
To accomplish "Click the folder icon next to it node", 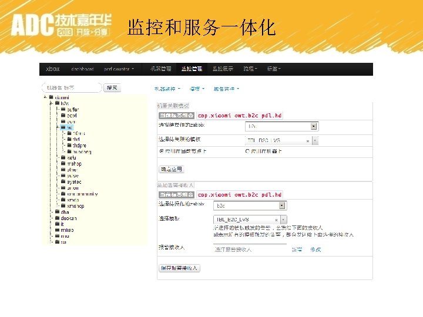I will point(57,224).
